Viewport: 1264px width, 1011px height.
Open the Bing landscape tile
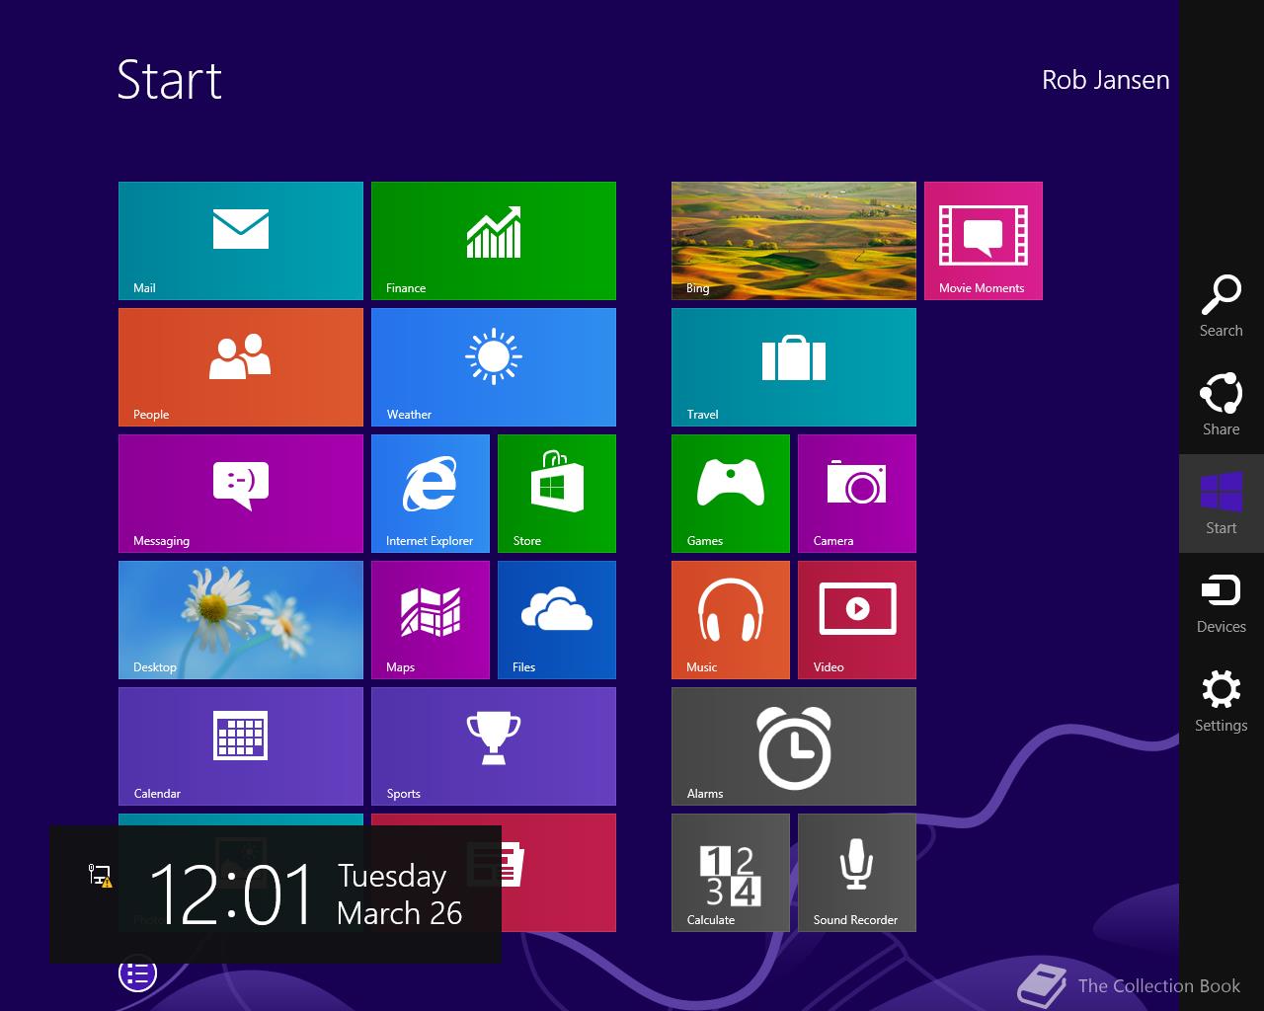click(794, 241)
